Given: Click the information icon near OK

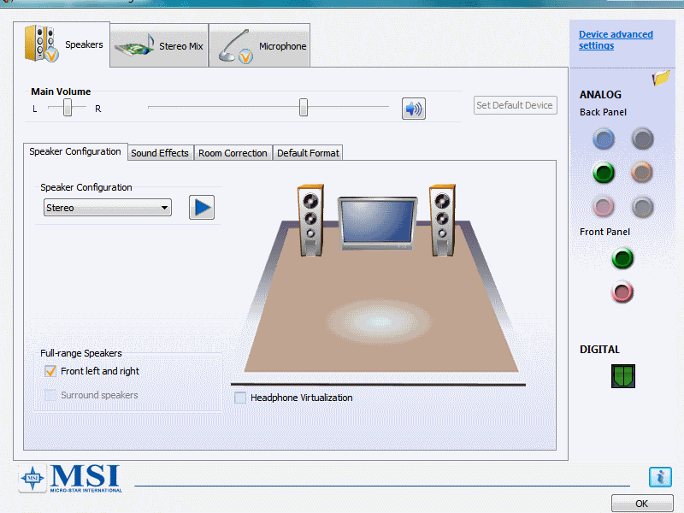Looking at the screenshot, I should (659, 477).
